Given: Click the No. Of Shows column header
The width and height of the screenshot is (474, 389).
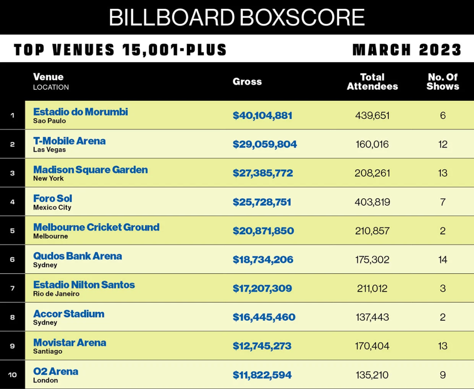Looking at the screenshot, I should [x=442, y=82].
